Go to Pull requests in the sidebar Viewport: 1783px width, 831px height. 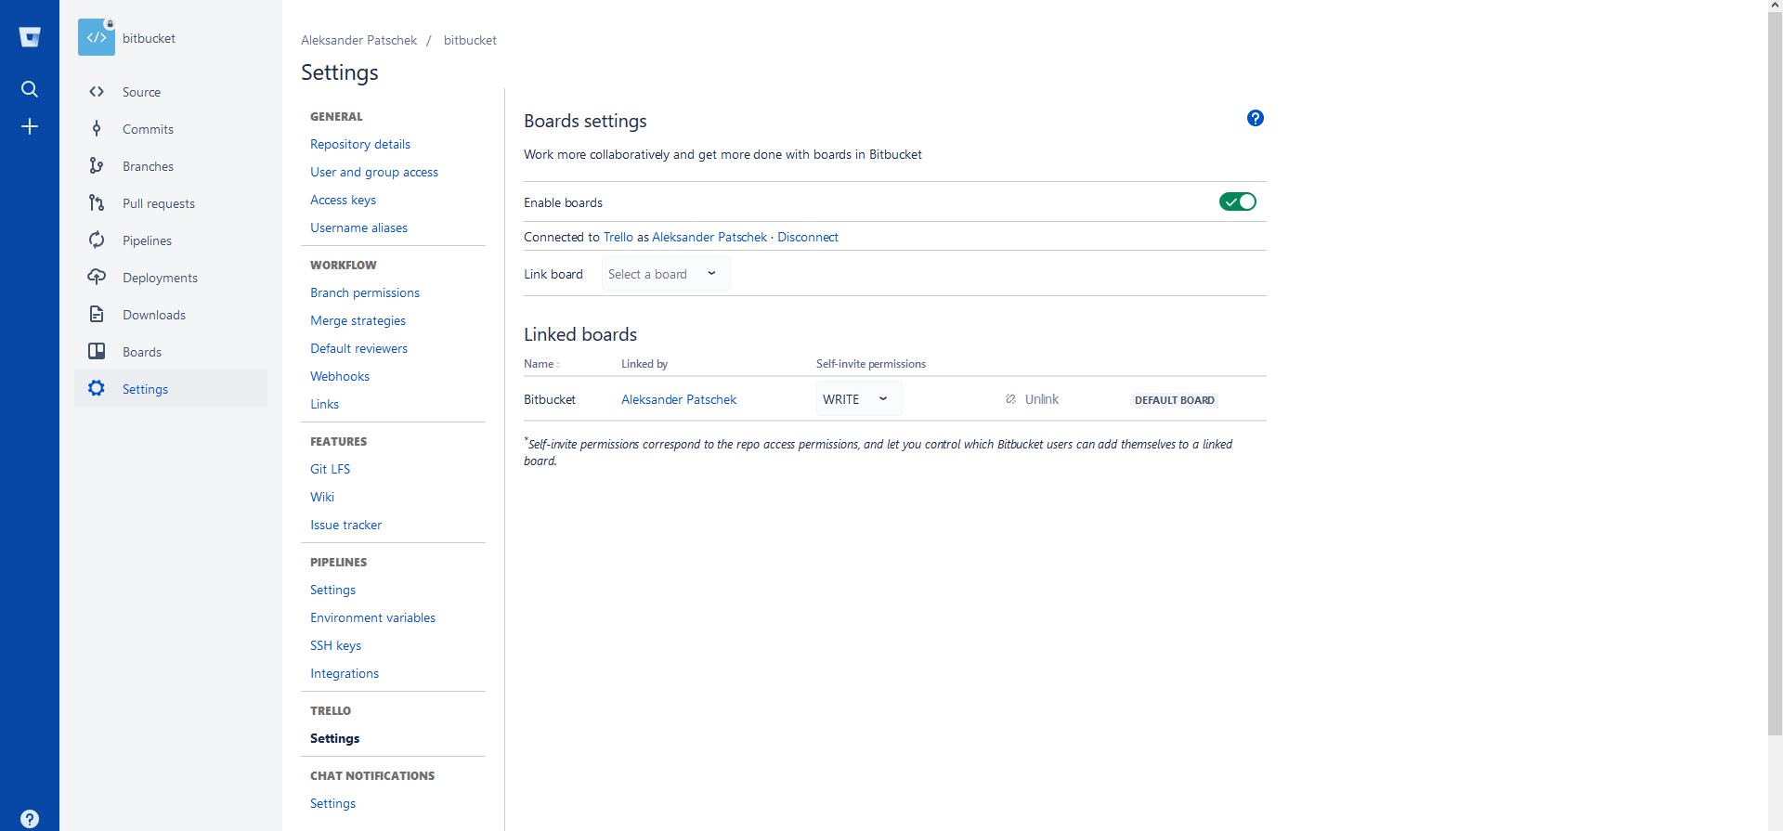[159, 203]
